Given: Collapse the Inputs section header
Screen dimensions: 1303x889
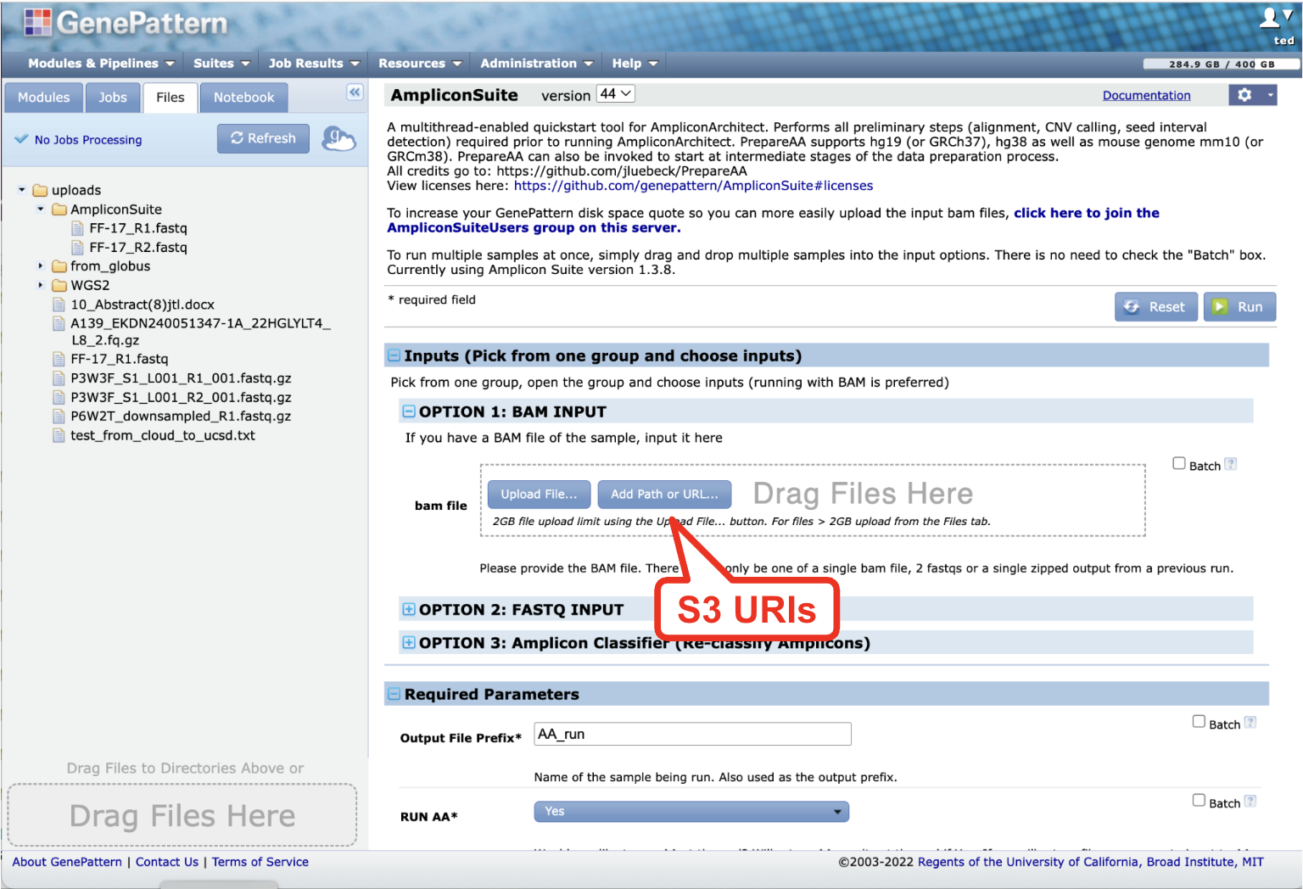Looking at the screenshot, I should (x=394, y=355).
